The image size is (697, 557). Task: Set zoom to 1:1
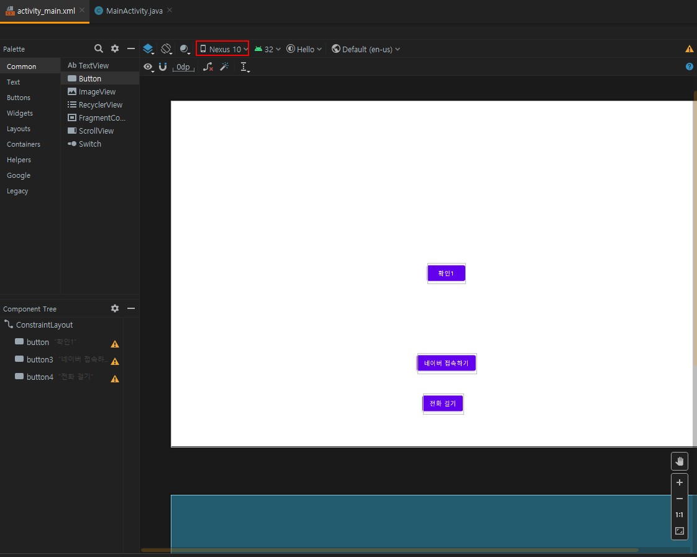point(679,515)
